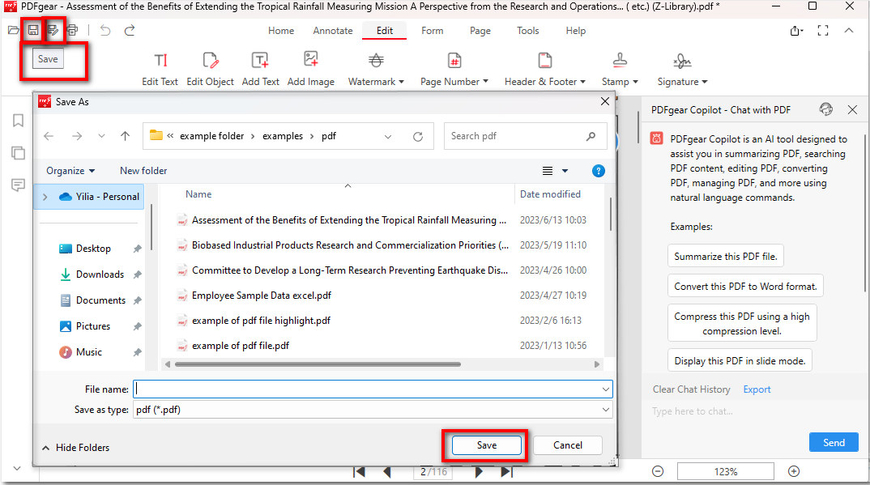Click the Print icon in top toolbar
The image size is (870, 485).
[72, 31]
